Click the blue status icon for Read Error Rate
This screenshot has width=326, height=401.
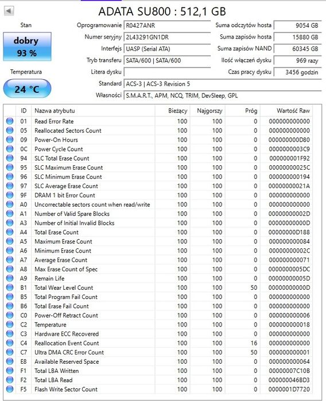(10, 121)
